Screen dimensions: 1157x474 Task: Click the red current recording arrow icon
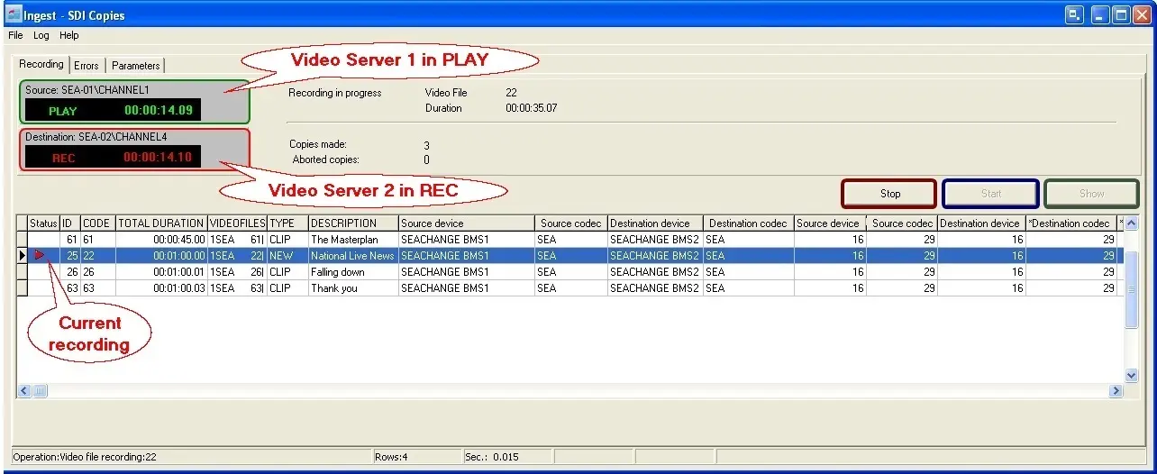click(40, 256)
